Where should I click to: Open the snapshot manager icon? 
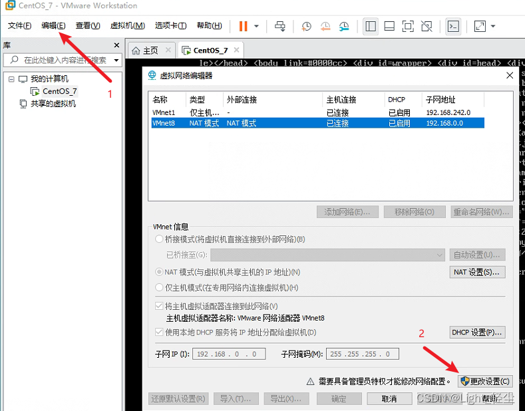[x=344, y=26]
